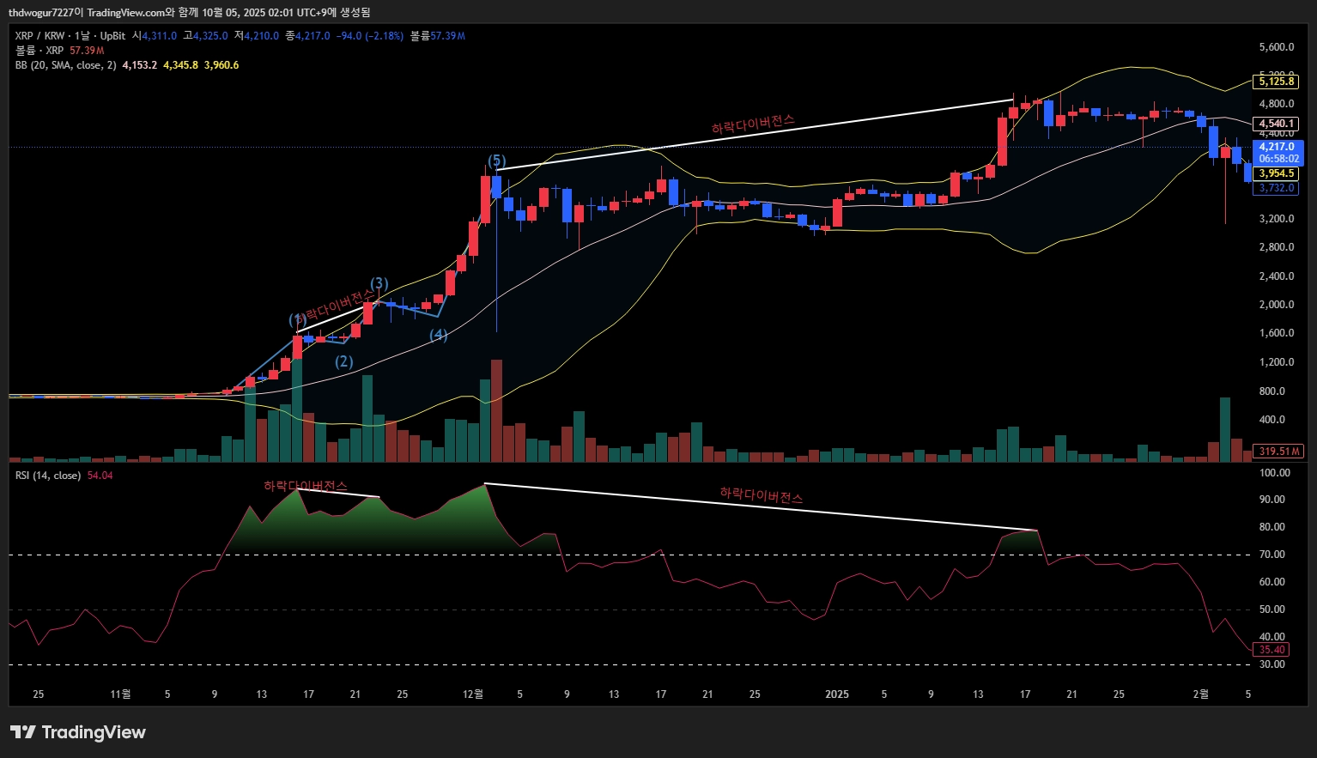Screen dimensions: 1317x758
Task: Click the 2,800.0 price axis tick
Action: tap(1277, 247)
